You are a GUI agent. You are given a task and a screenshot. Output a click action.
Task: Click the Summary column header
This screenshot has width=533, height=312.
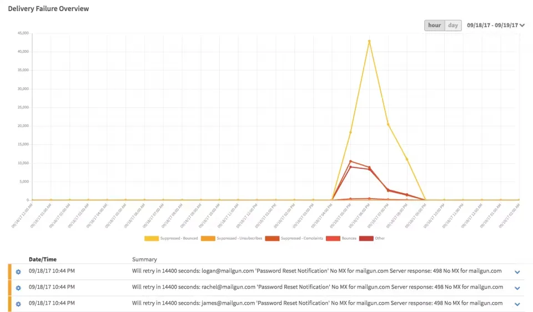click(144, 259)
